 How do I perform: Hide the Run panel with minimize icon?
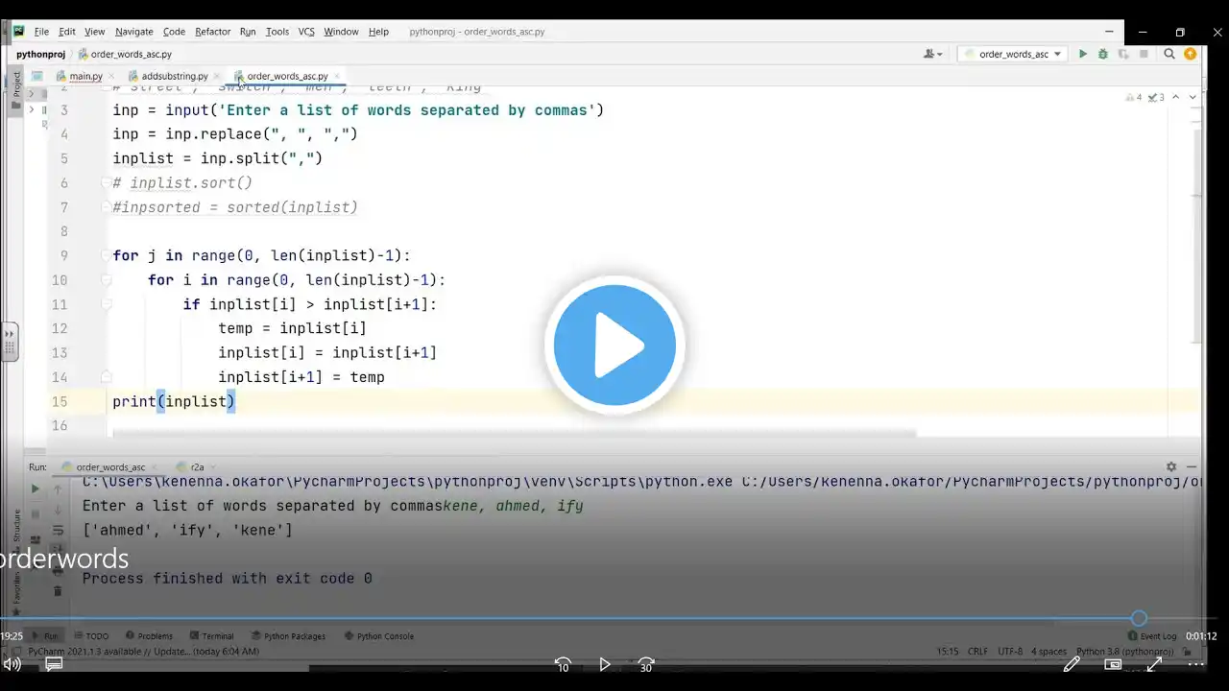click(x=1192, y=467)
